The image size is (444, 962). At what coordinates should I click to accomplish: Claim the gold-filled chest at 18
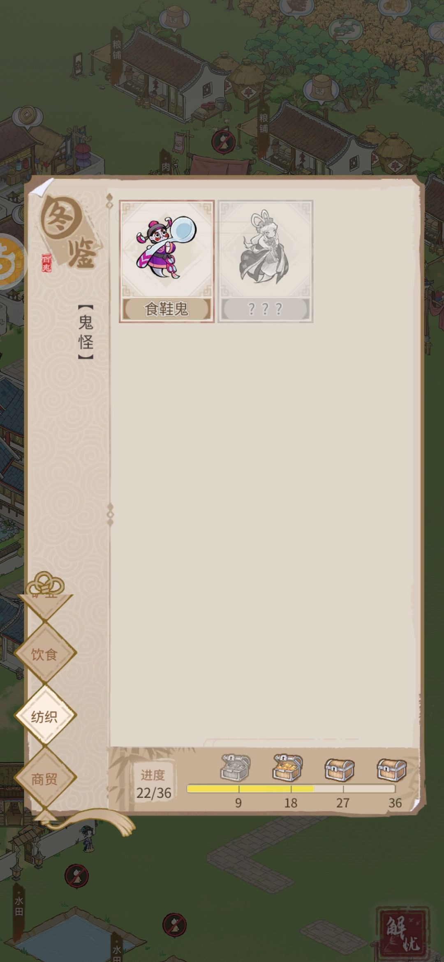coord(287,767)
